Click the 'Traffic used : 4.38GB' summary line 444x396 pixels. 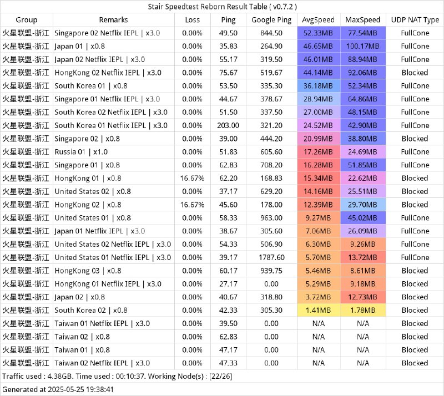[x=117, y=377]
